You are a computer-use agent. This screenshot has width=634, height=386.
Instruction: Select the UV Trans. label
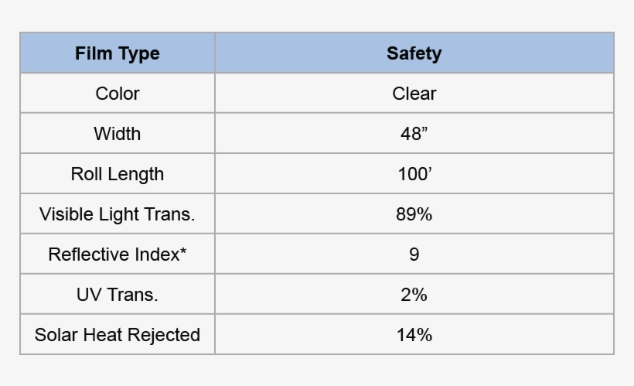(118, 295)
